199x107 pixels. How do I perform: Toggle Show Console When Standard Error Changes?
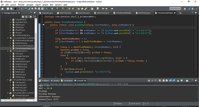coord(174,81)
